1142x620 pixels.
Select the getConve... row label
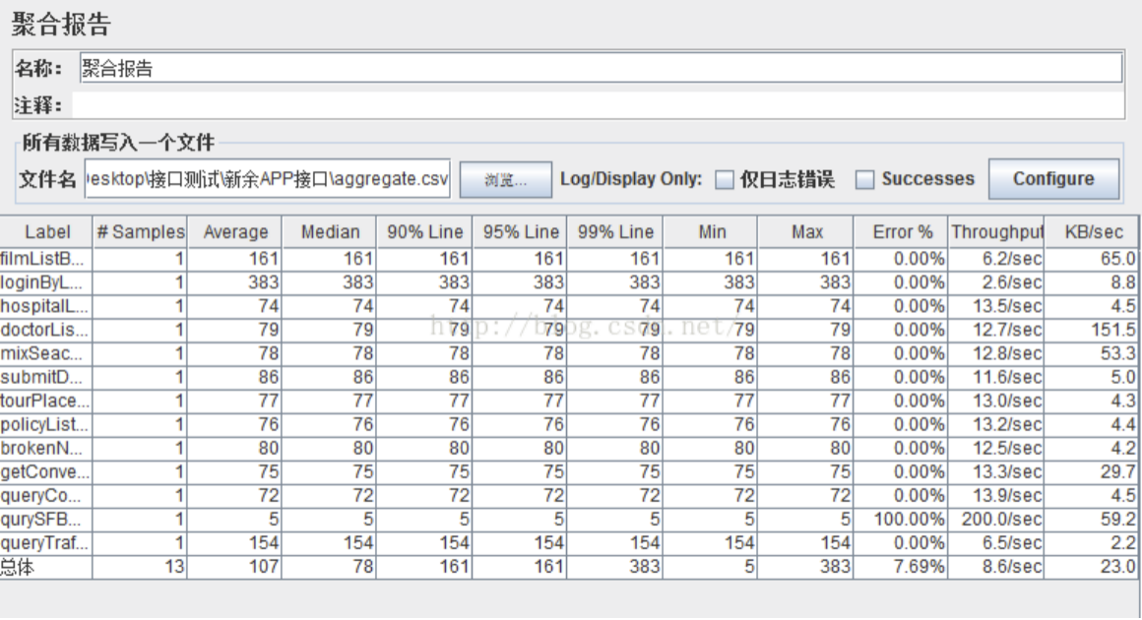point(46,471)
